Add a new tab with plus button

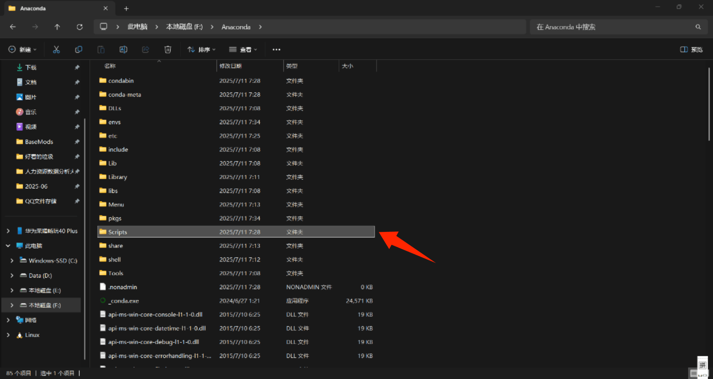(126, 8)
